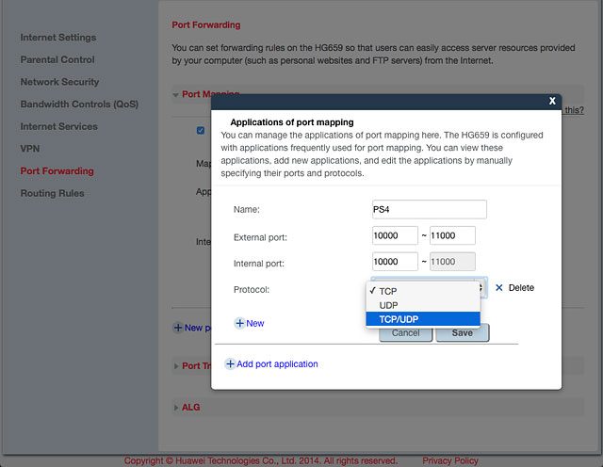Open the Protocol dropdown arrows
Viewport: 603px width, 467px height.
(x=481, y=287)
